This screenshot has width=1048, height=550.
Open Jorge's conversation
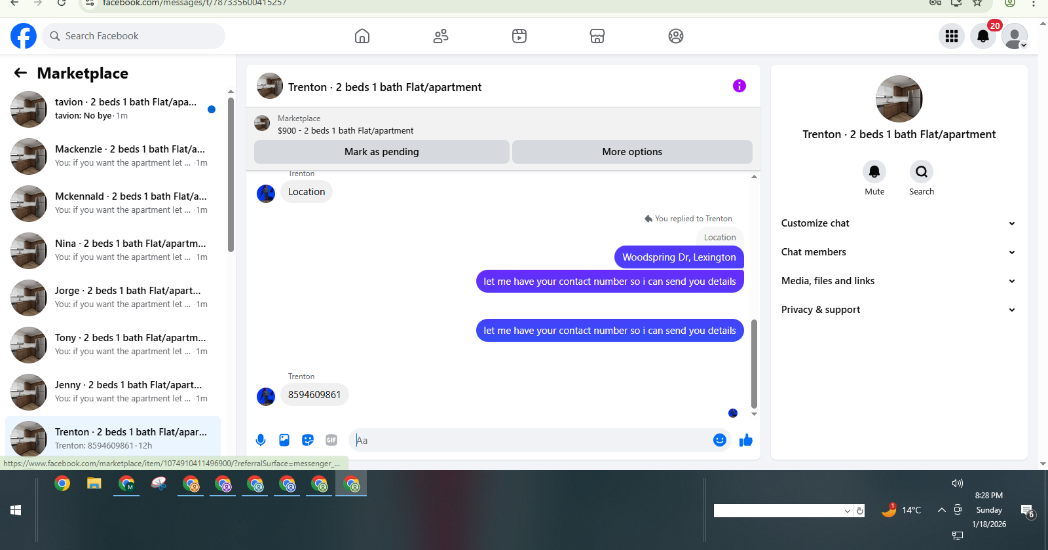[x=113, y=298]
